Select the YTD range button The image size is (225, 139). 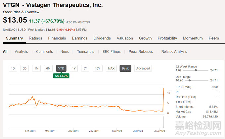coord(61,69)
